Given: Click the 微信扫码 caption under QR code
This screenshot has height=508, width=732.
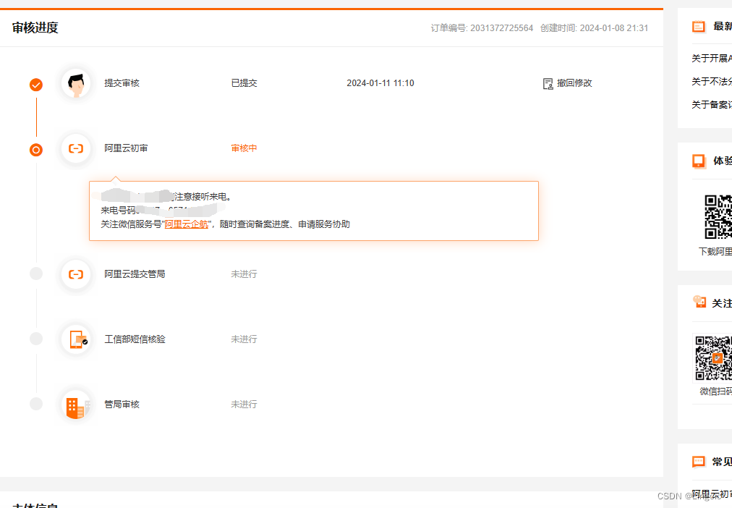Looking at the screenshot, I should (x=715, y=391).
